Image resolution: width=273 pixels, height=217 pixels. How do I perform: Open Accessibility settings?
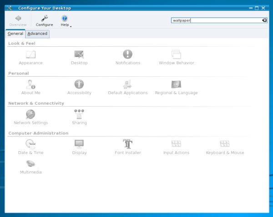click(79, 88)
